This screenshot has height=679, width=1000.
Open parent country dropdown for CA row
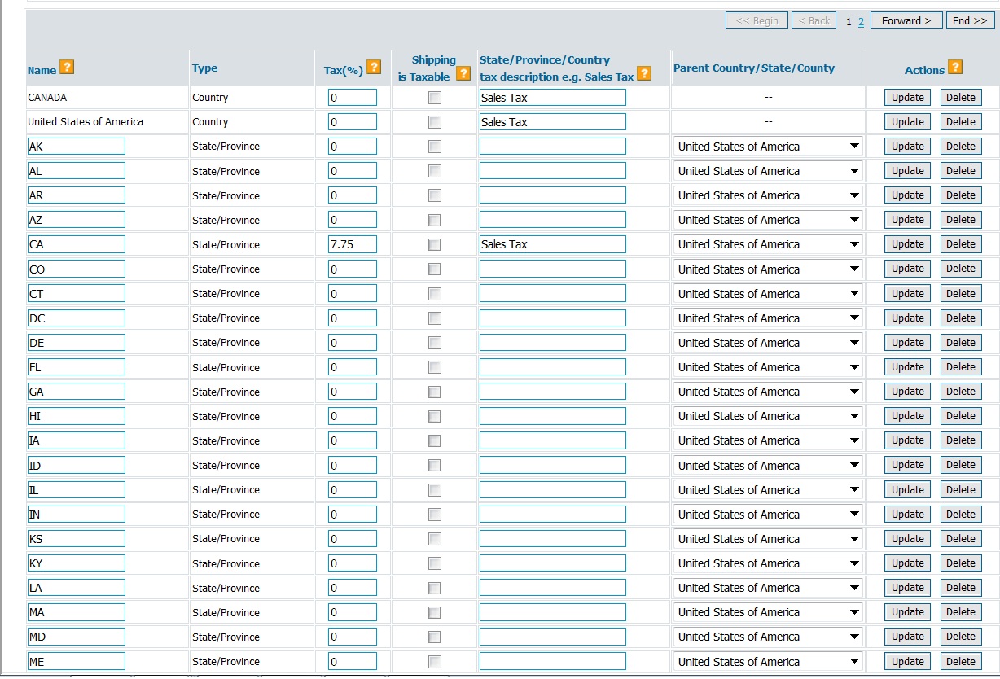tap(768, 244)
